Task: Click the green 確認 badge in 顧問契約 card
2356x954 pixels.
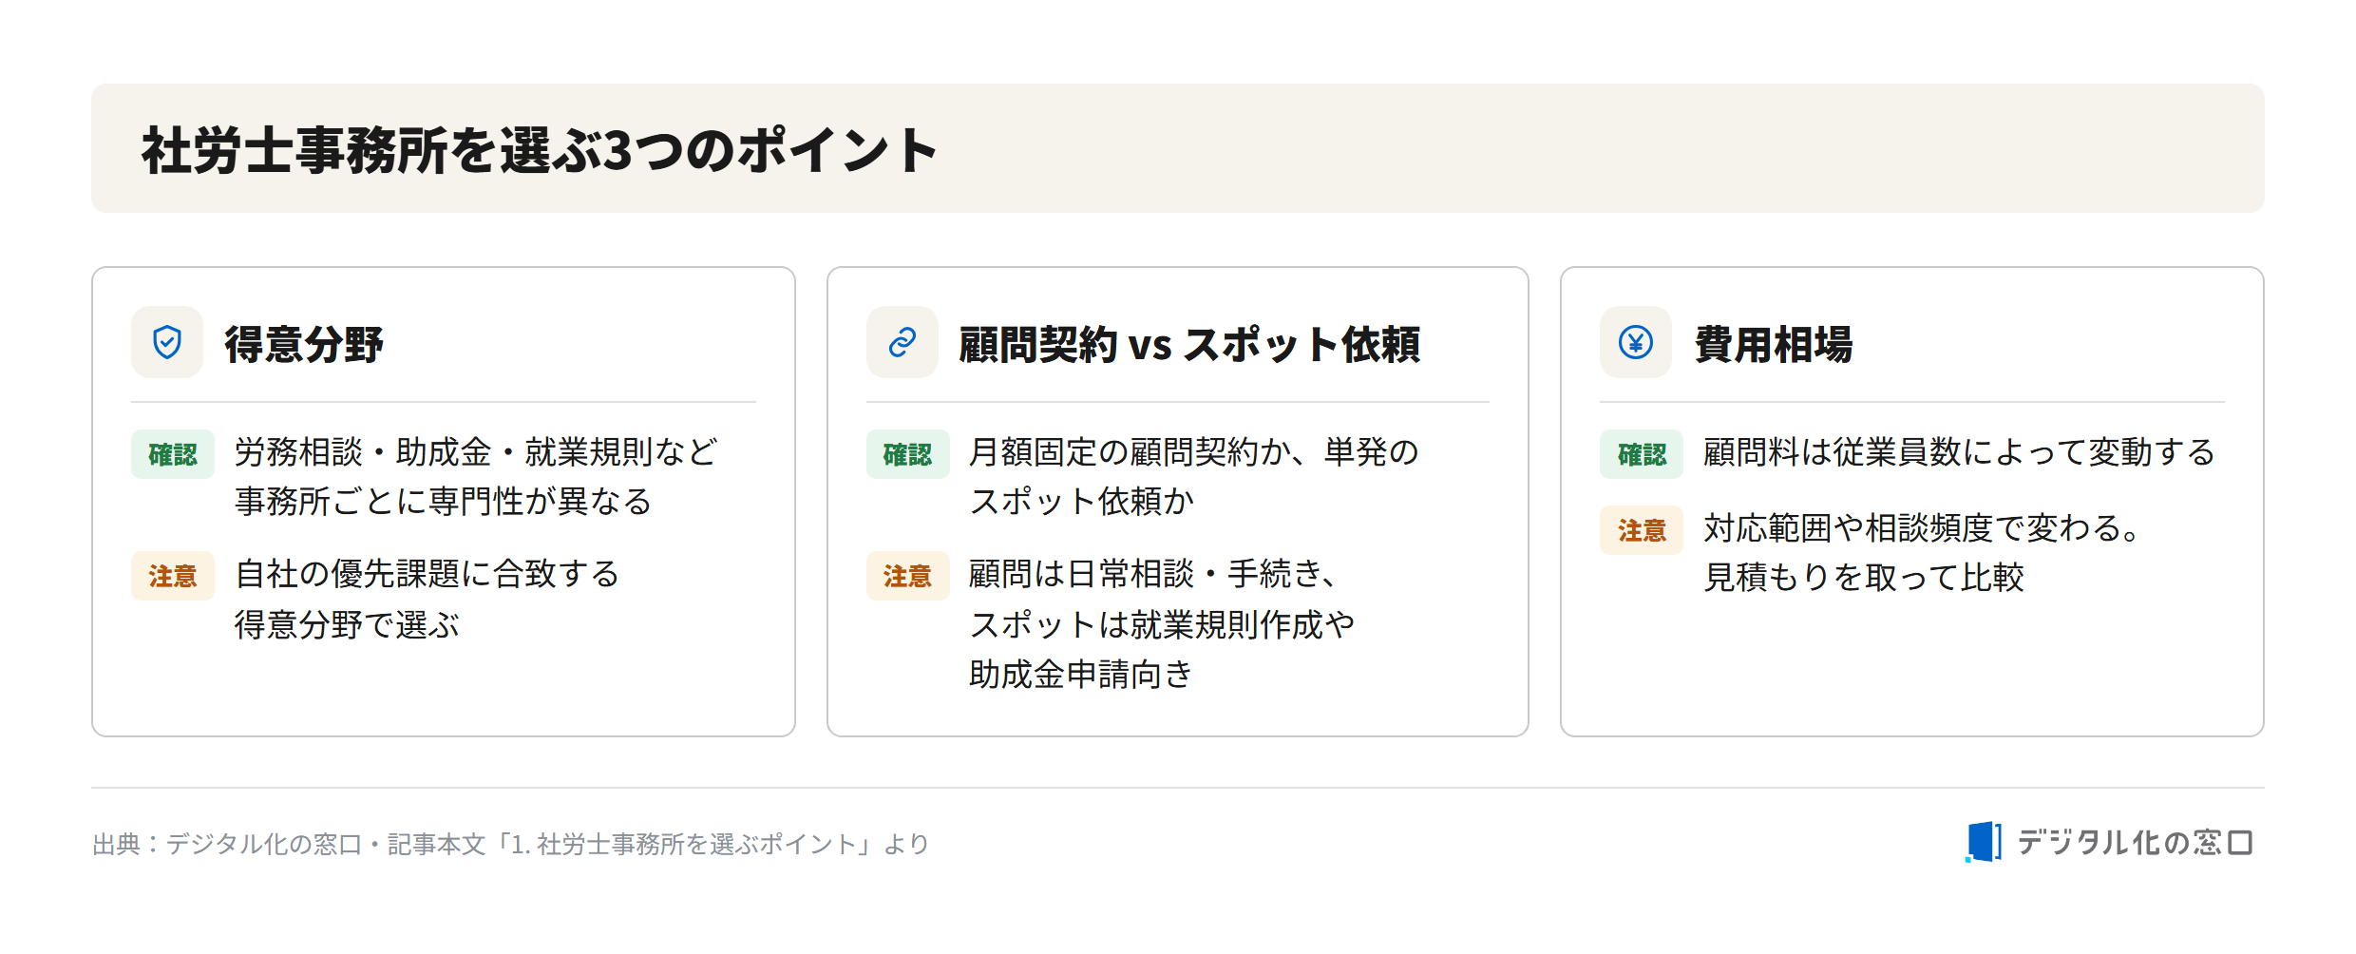Action: point(907,454)
